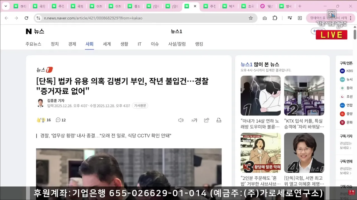
Task: Switch to the '조국' tab
Action: [247, 6]
